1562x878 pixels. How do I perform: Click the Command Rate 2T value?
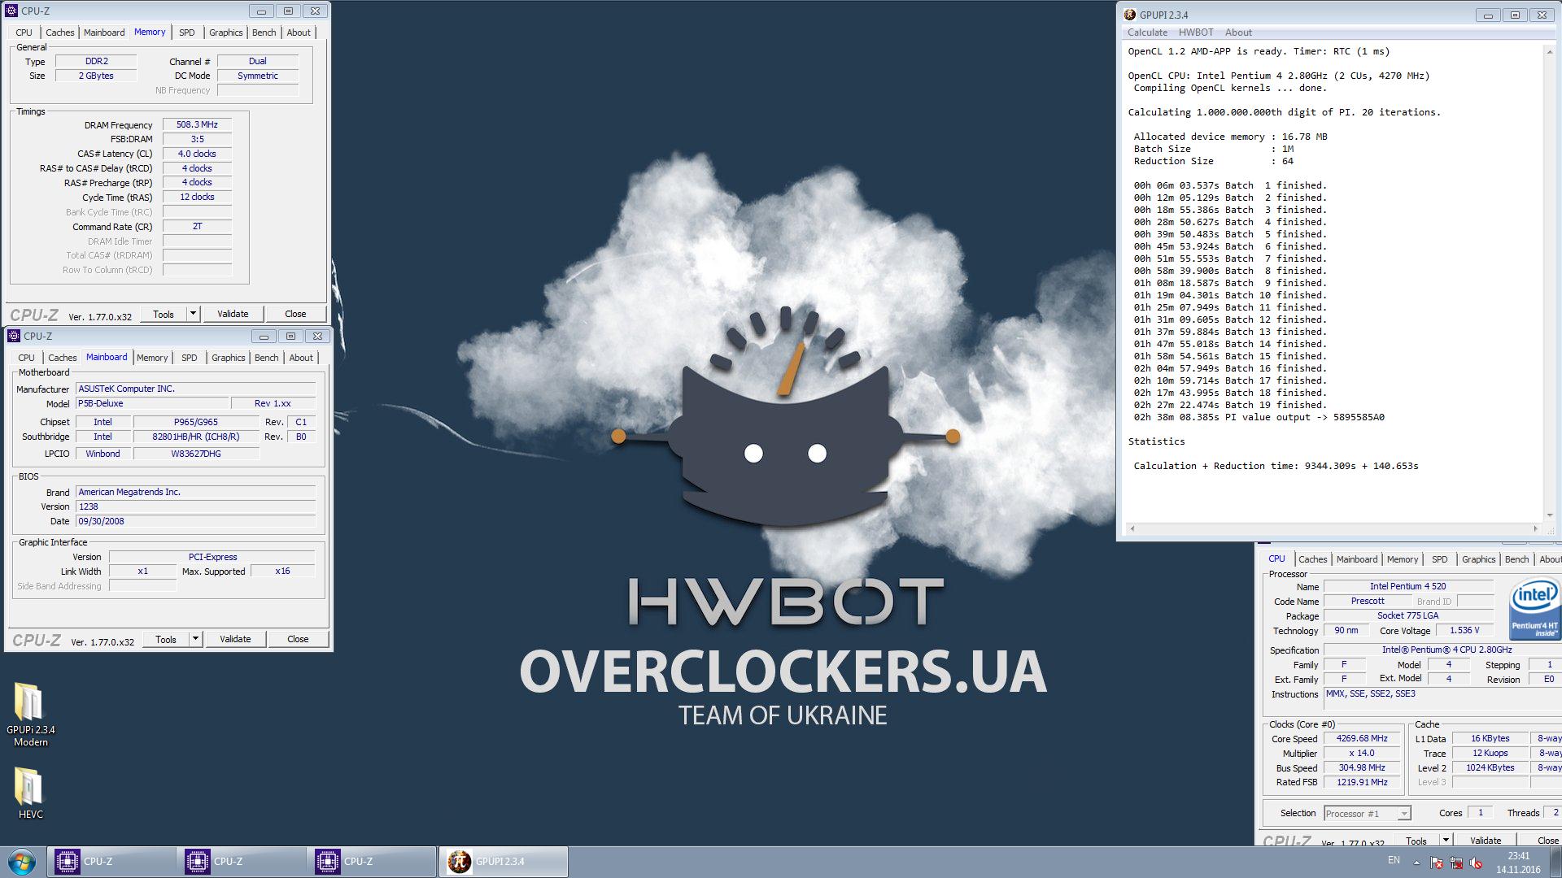(197, 226)
